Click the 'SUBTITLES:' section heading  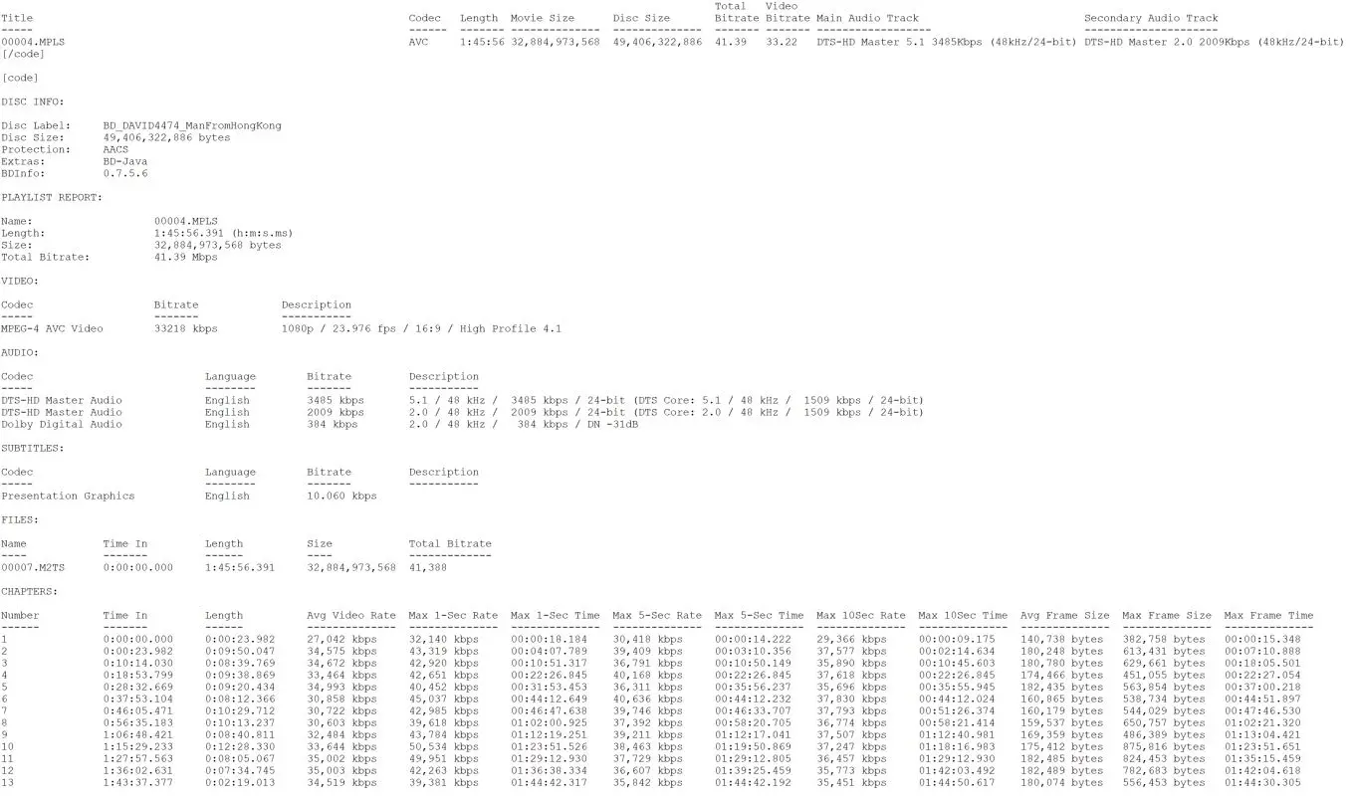pyautogui.click(x=33, y=448)
